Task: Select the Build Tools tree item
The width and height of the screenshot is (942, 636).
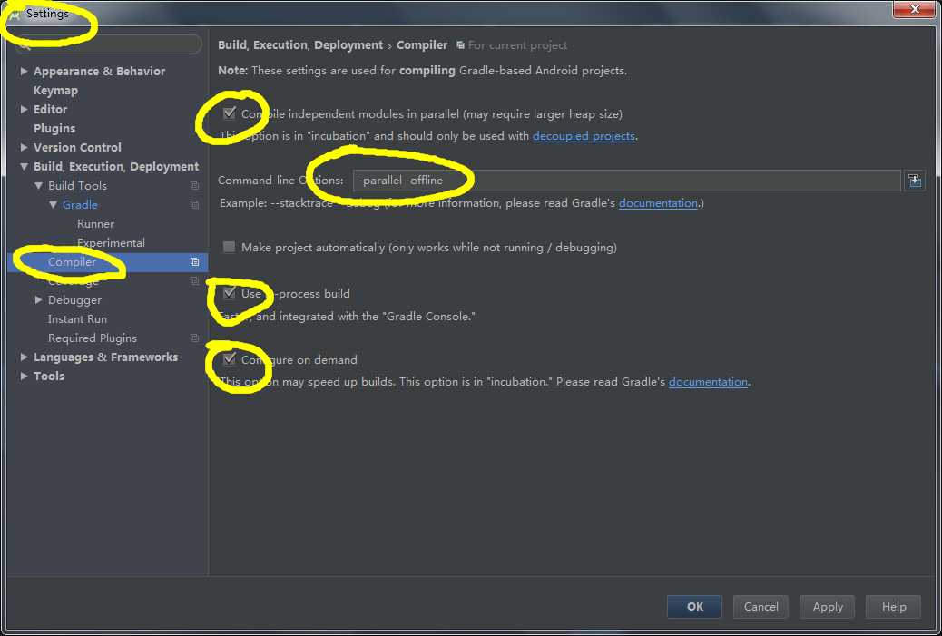Action: coord(77,186)
